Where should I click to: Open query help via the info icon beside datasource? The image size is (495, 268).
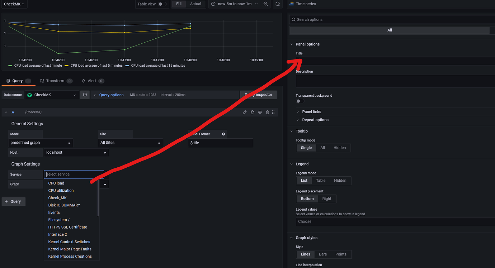tap(85, 95)
